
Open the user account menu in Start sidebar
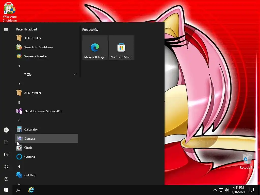(6, 130)
